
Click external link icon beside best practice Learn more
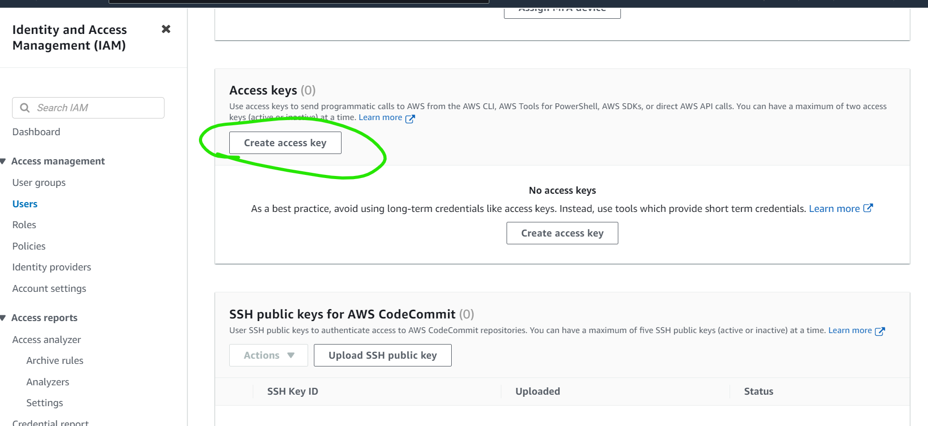868,208
